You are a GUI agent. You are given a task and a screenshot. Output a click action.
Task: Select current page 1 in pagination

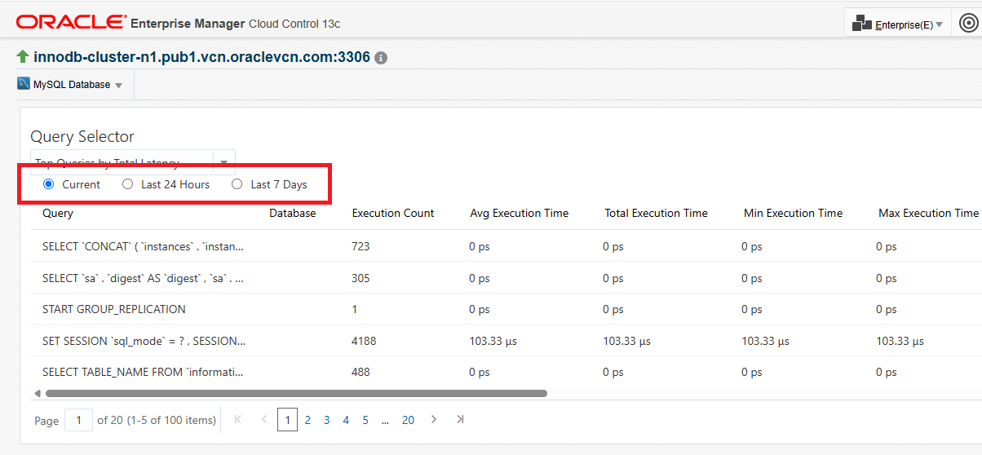(287, 420)
